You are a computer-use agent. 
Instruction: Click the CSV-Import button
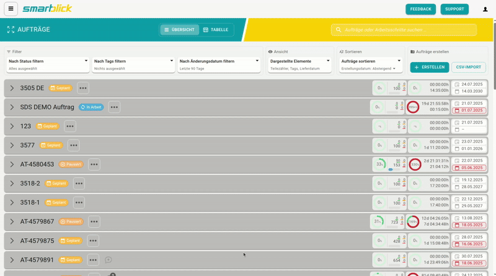point(469,67)
